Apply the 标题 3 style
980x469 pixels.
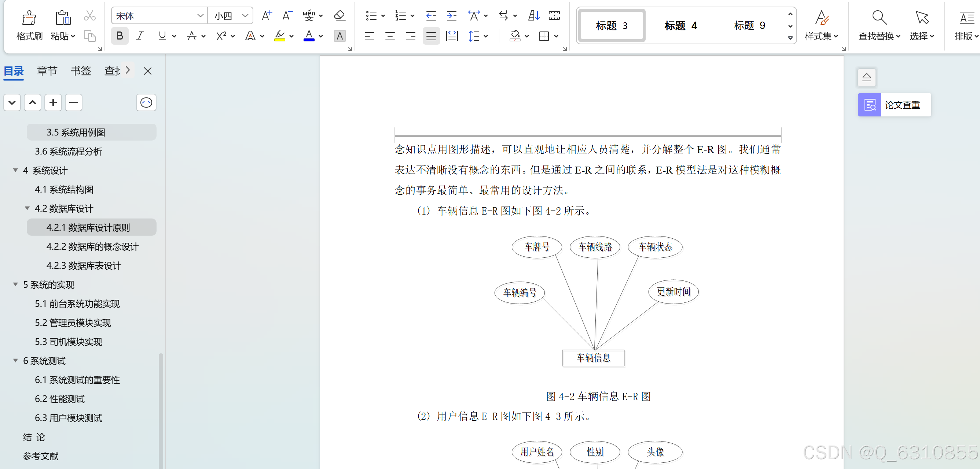tap(612, 25)
